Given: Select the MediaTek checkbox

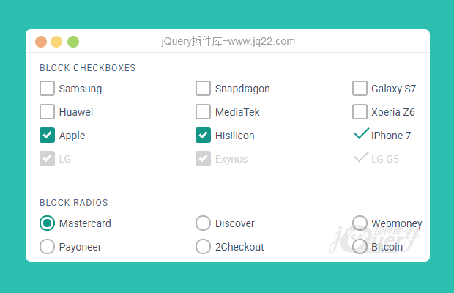Looking at the screenshot, I should (203, 112).
